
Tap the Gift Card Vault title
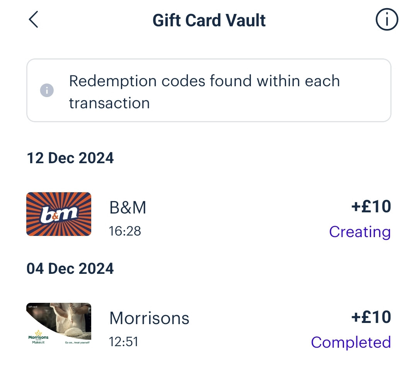209,20
